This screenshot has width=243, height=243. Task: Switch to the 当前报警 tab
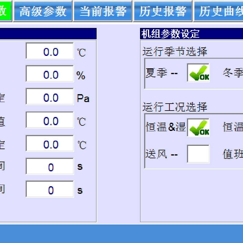click(x=103, y=11)
